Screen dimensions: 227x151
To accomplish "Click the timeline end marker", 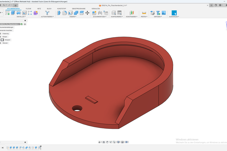I will (x=41, y=147).
